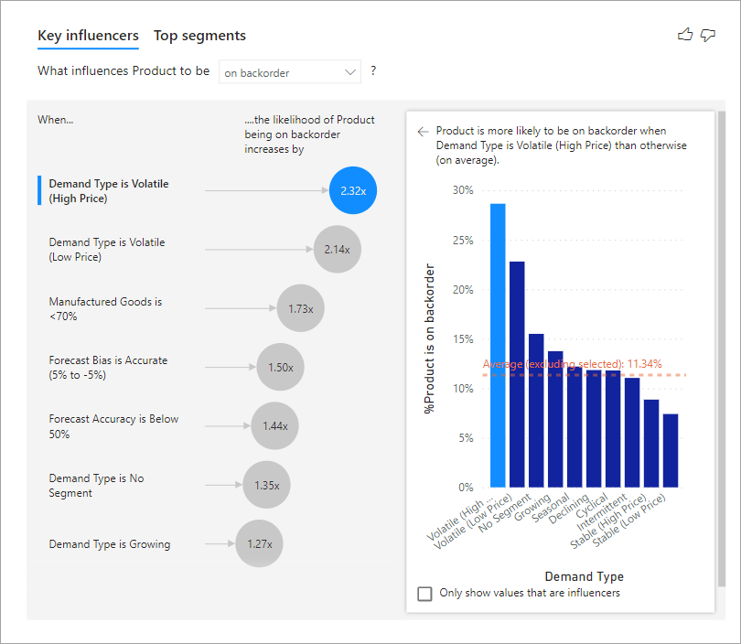Select the 2.32x influencer bubble
Viewport: 741px width, 644px height.
point(353,190)
